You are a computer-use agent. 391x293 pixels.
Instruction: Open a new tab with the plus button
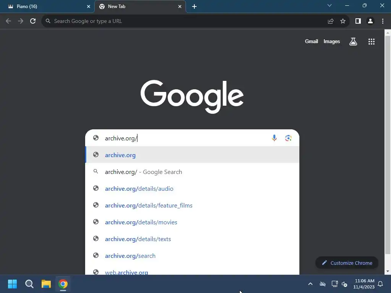(x=194, y=6)
